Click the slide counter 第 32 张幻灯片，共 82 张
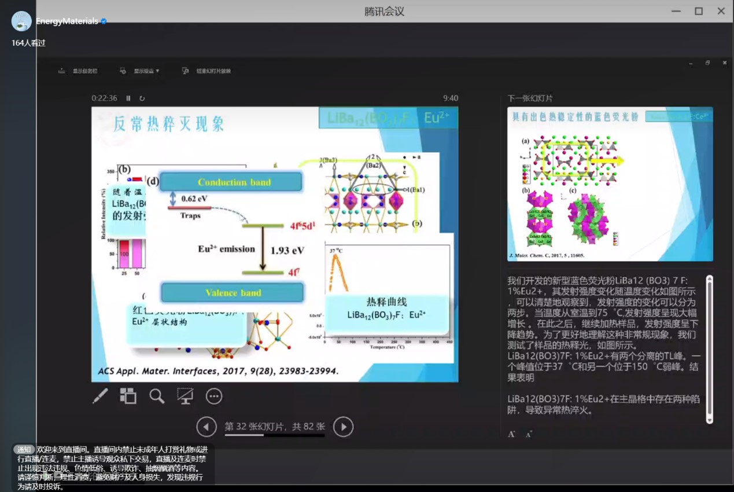Screen dimensions: 734x492 tap(275, 427)
